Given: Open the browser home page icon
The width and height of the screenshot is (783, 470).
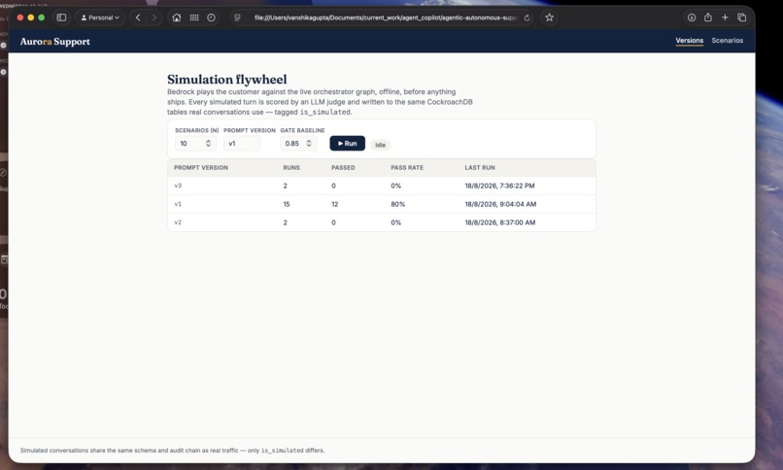Looking at the screenshot, I should 176,17.
